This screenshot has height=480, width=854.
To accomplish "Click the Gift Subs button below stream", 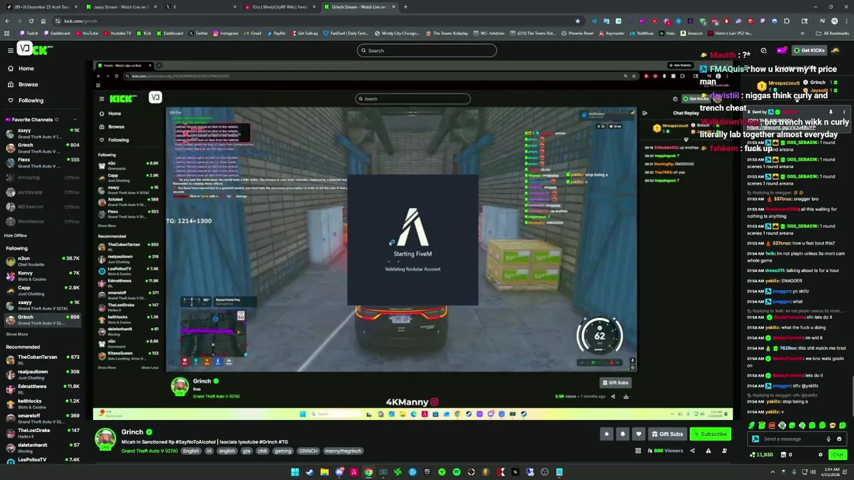I will (x=667, y=434).
